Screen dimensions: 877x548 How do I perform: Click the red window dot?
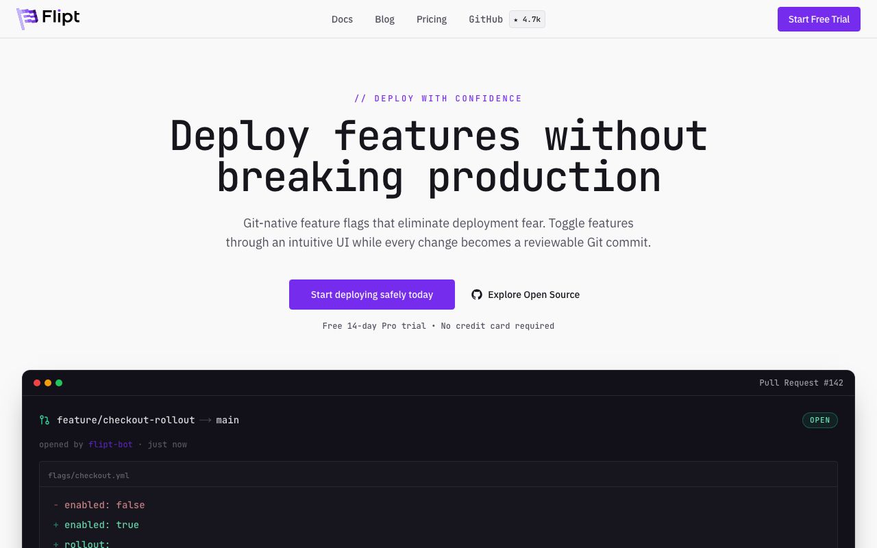(37, 383)
